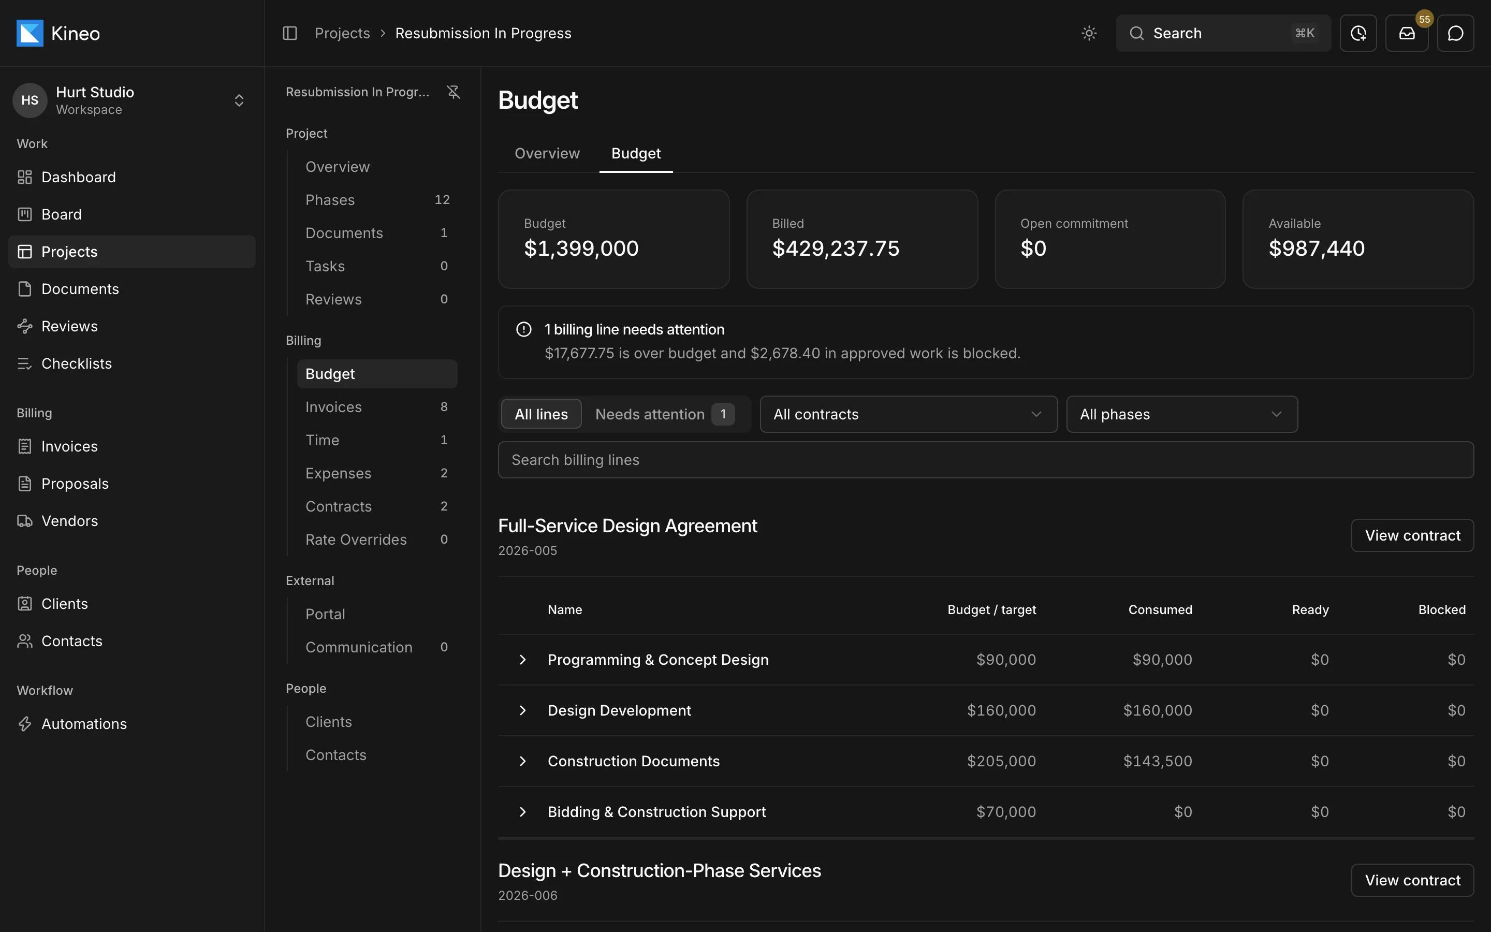Open Dashboard in the sidebar
Image resolution: width=1491 pixels, height=932 pixels.
pos(132,178)
